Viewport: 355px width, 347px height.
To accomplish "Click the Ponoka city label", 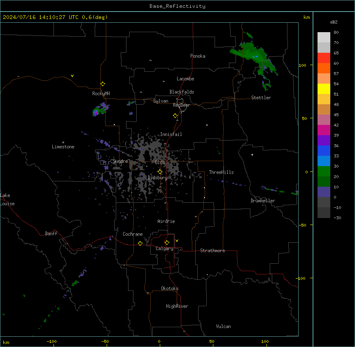I will coord(198,56).
